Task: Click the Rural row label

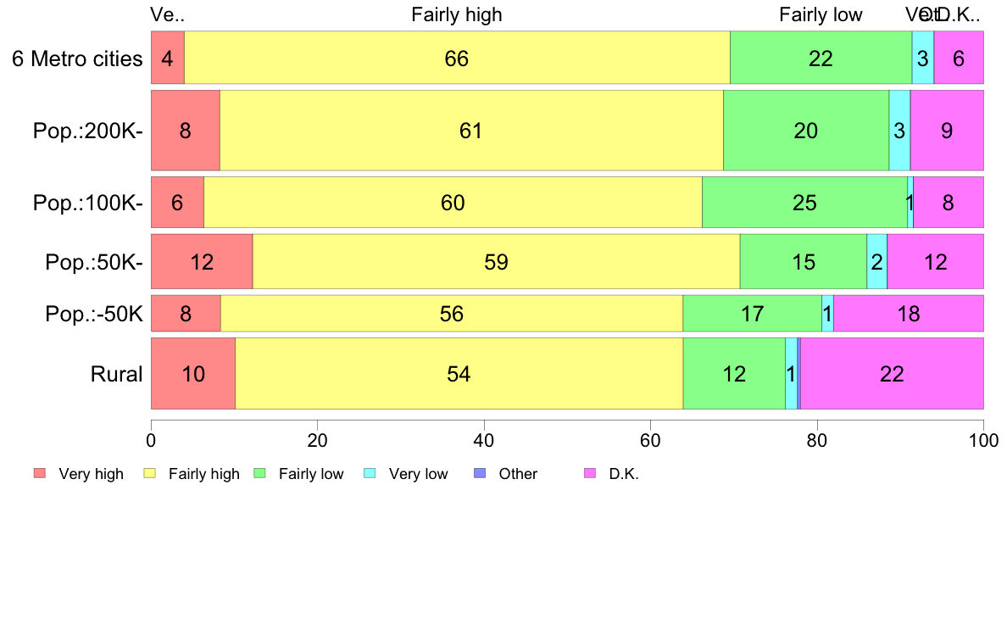Action: point(116,374)
